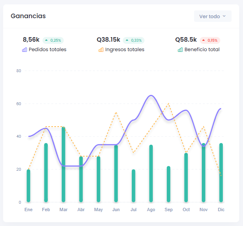This screenshot has height=226, width=243.
Task: Click the green Mar bar in chart
Action: click(x=63, y=165)
